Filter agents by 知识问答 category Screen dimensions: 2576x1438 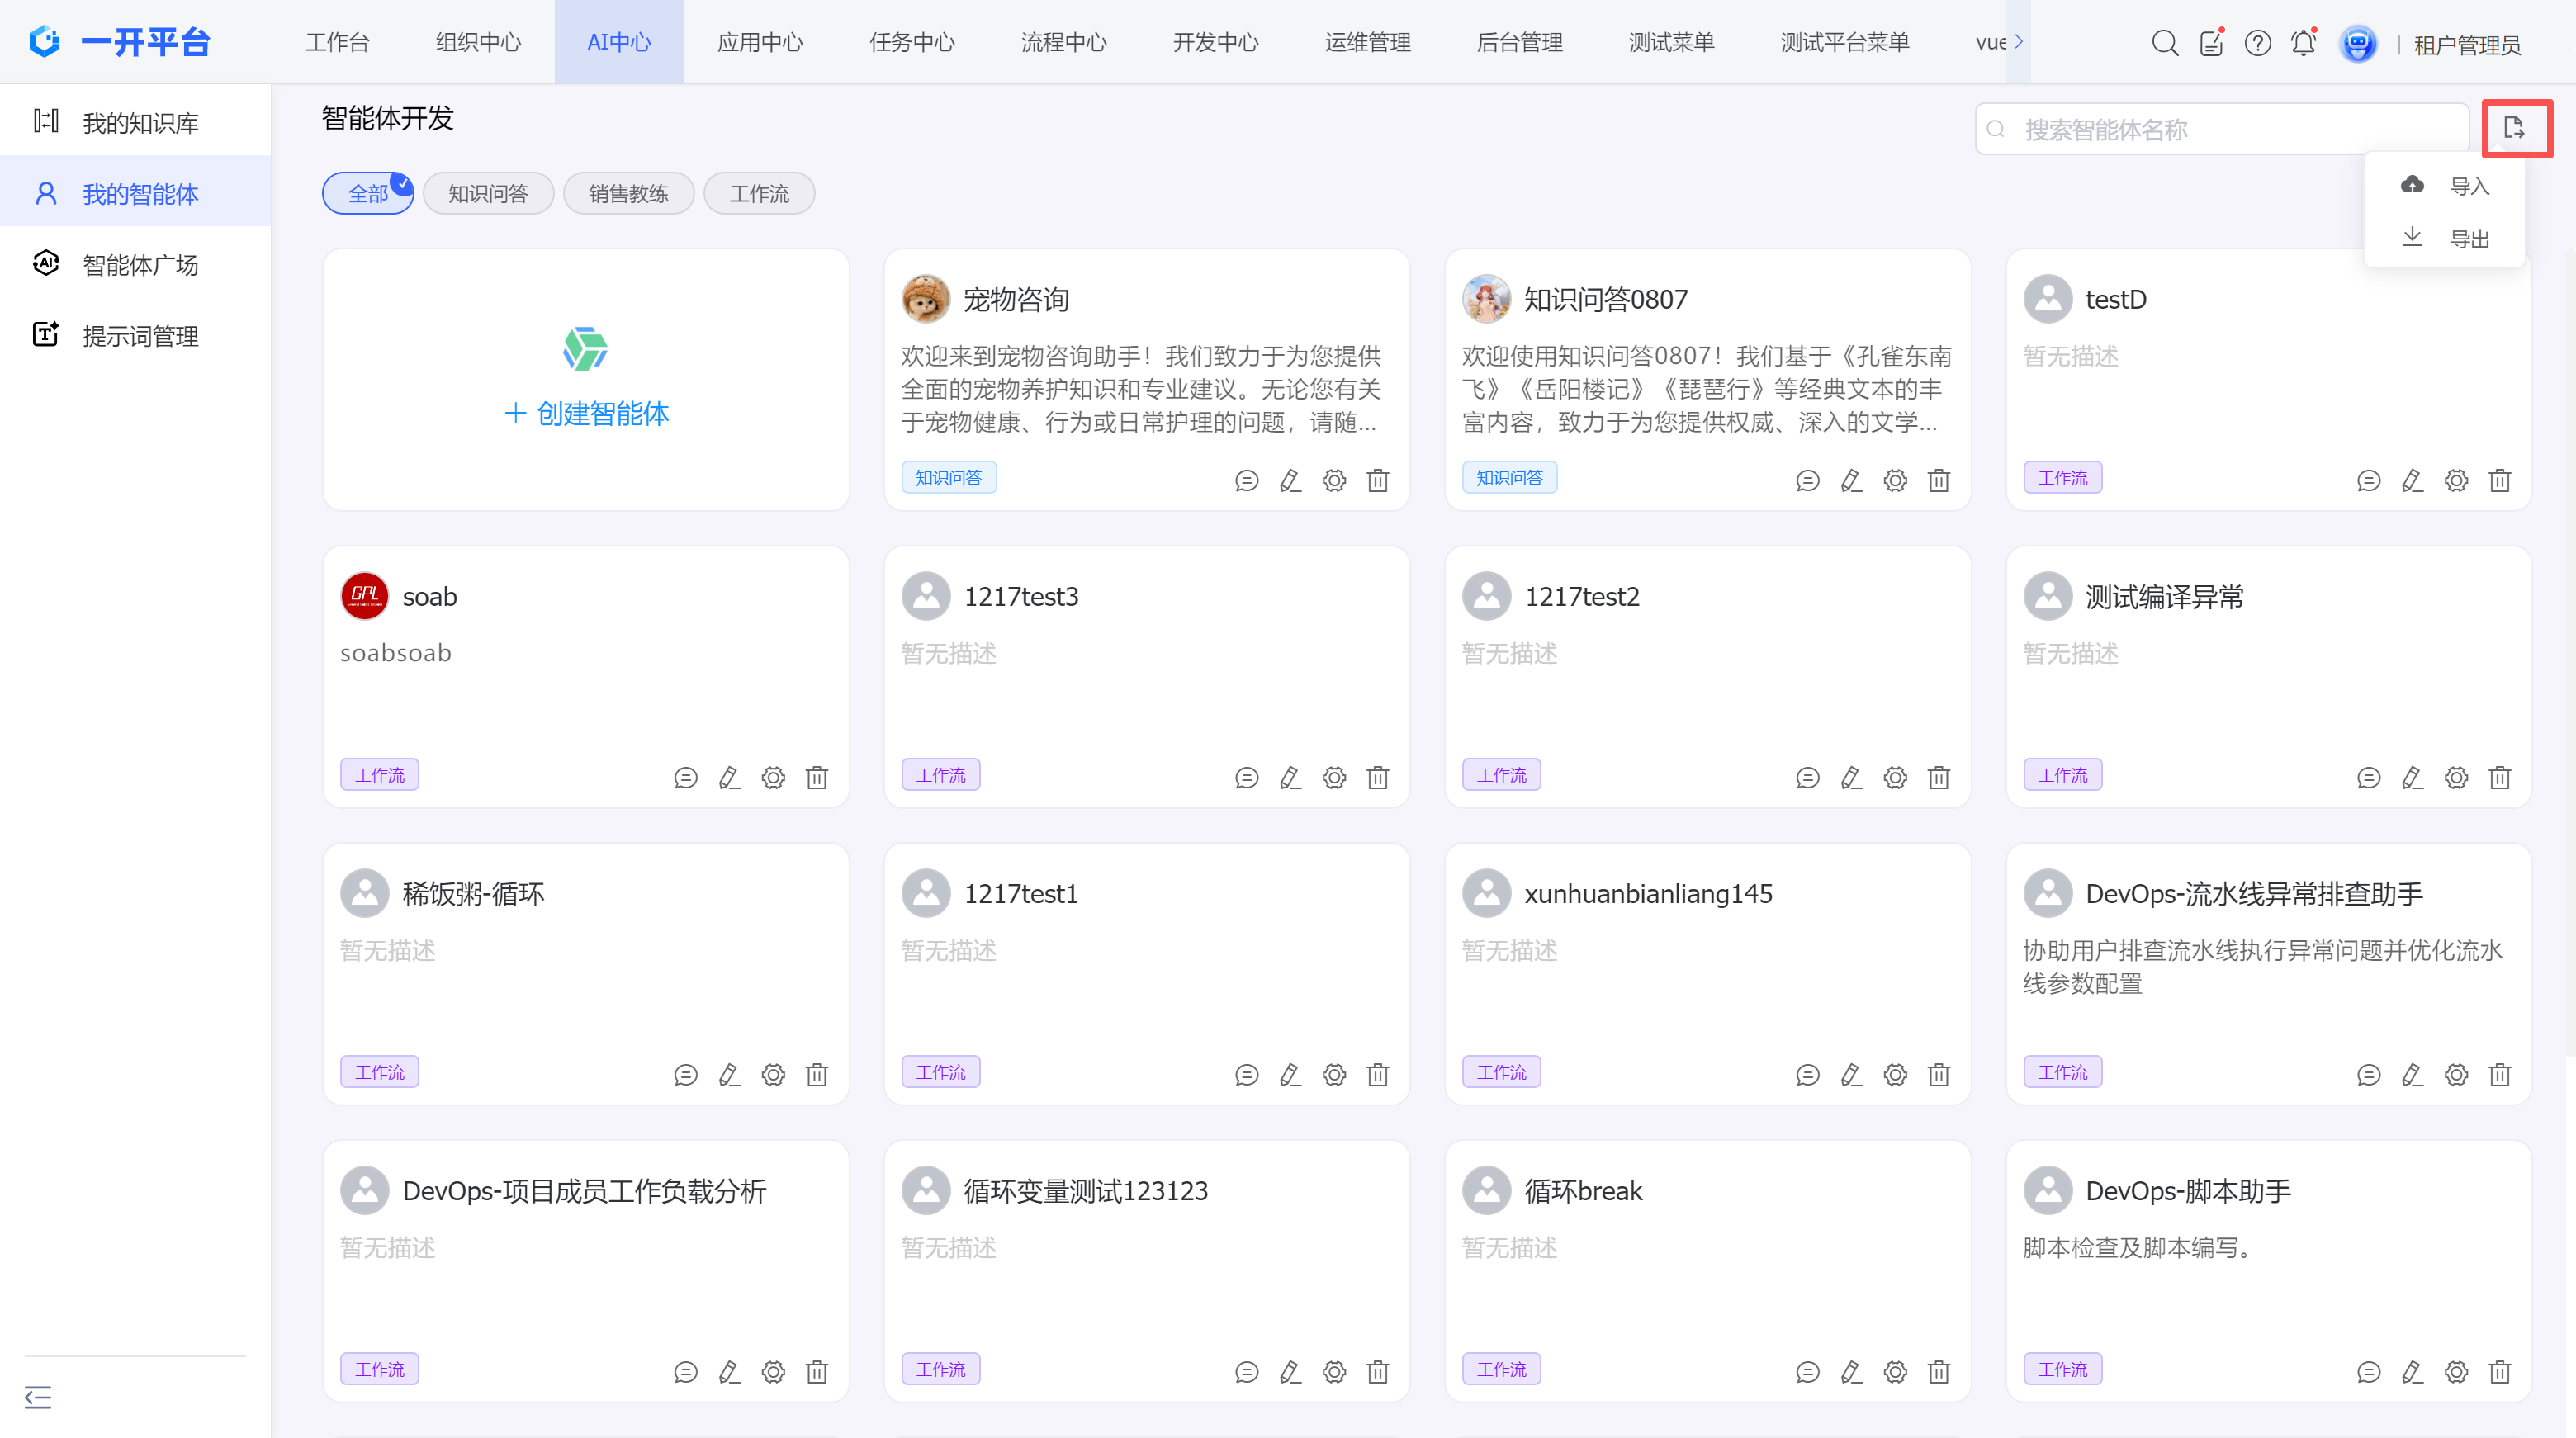pyautogui.click(x=488, y=193)
